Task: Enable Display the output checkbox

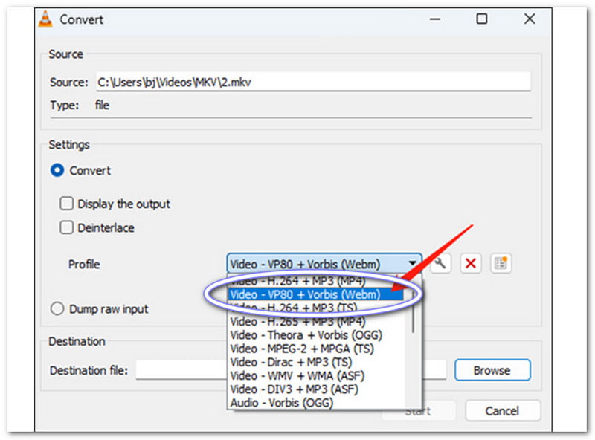Action: click(66, 204)
